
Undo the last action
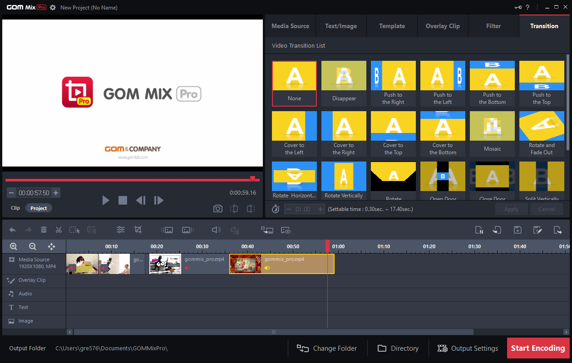(x=12, y=230)
